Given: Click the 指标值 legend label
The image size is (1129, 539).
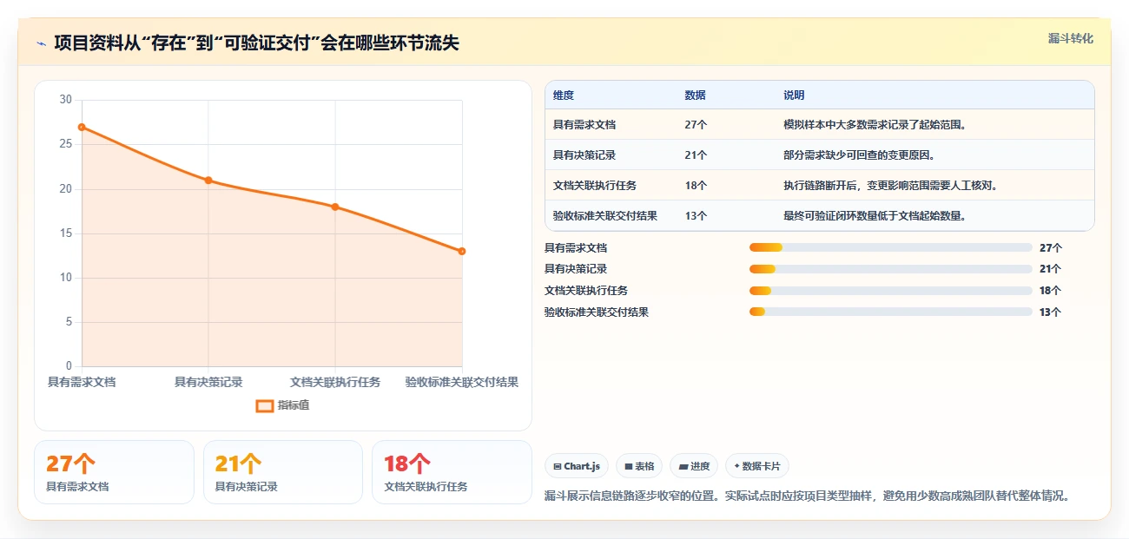Looking at the screenshot, I should coord(294,405).
